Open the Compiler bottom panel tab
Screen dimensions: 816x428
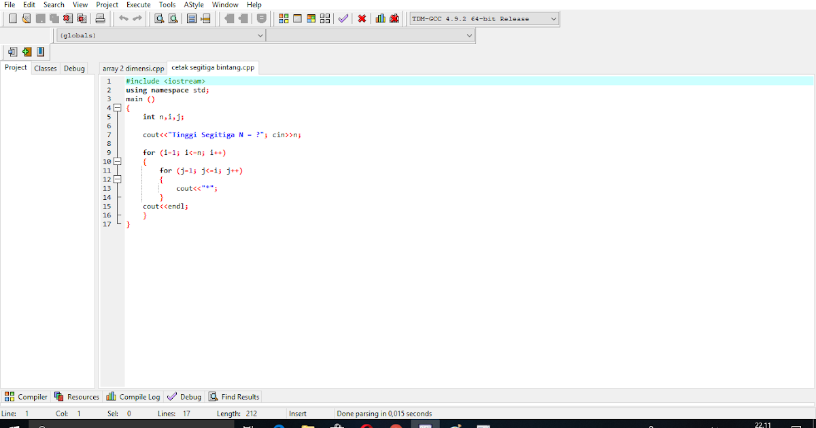click(x=27, y=397)
